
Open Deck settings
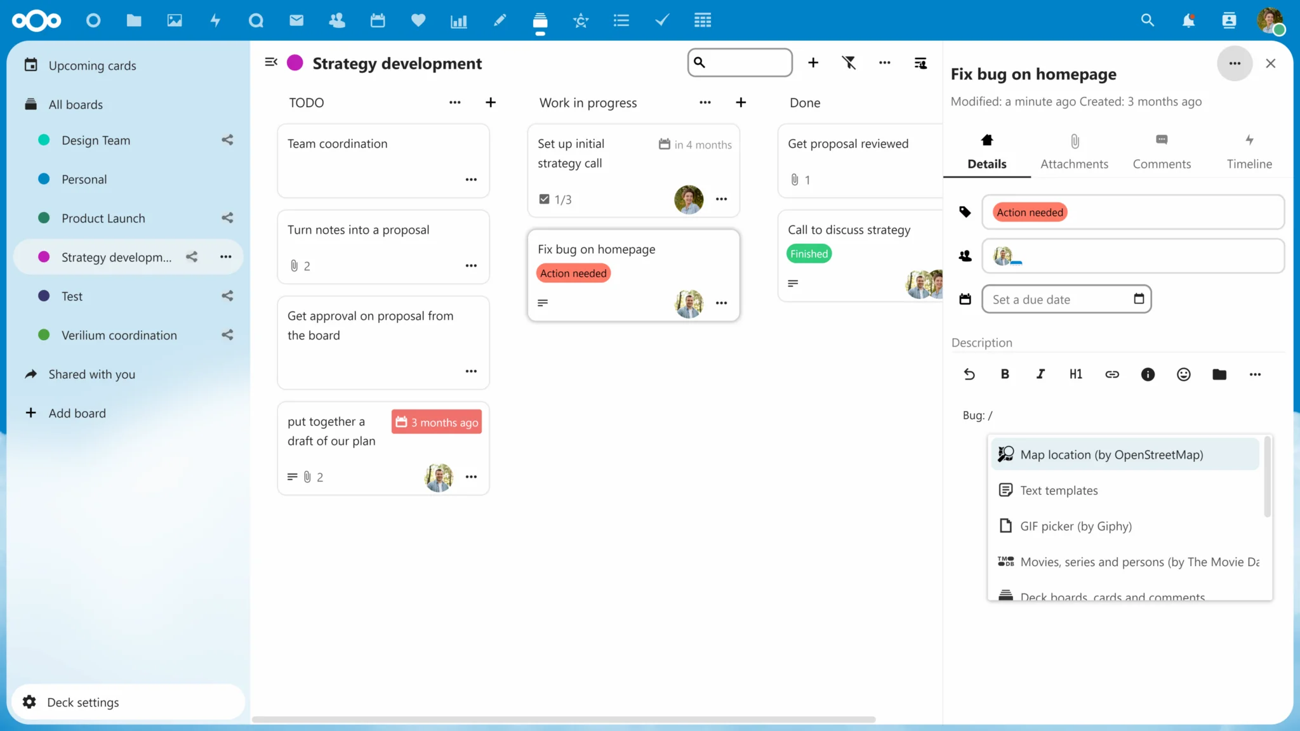83,702
